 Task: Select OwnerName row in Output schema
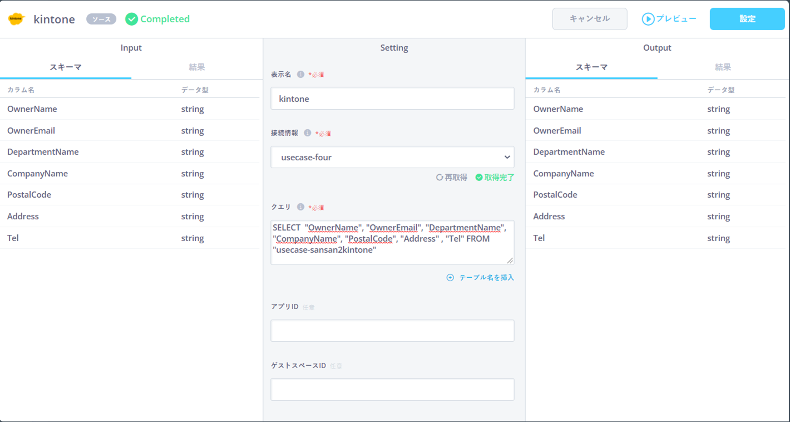click(655, 109)
